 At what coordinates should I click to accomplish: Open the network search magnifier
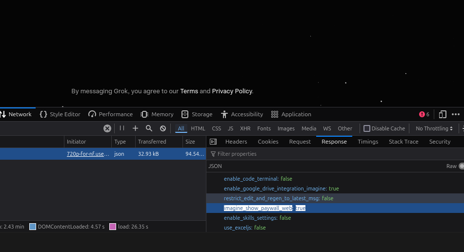tap(149, 128)
